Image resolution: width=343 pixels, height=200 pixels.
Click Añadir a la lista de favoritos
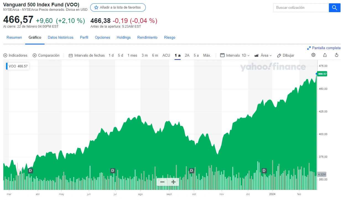[118, 7]
